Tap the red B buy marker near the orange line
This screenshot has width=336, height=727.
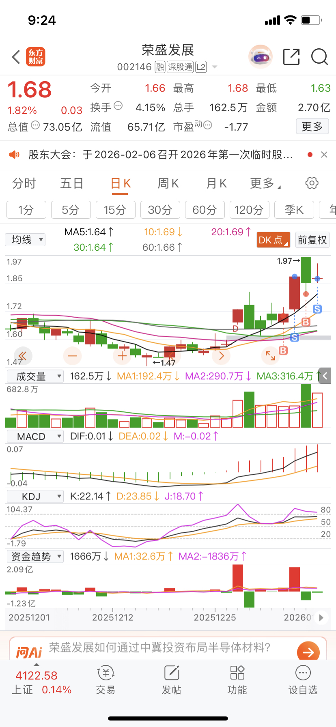pos(306,322)
